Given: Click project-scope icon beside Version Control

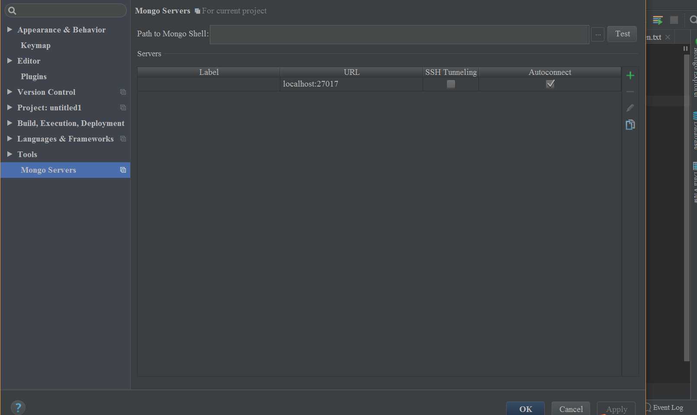Looking at the screenshot, I should [123, 92].
